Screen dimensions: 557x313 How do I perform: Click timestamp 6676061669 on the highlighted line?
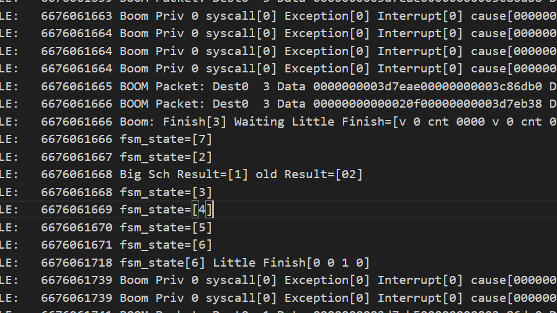(76, 210)
